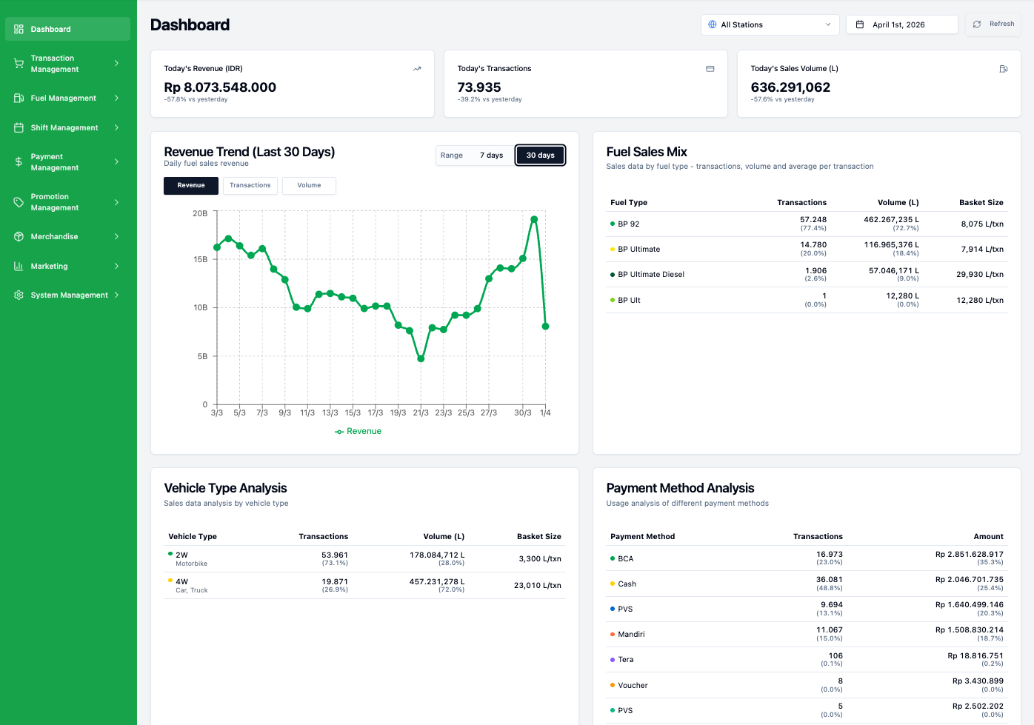The width and height of the screenshot is (1034, 725).
Task: Click the Shift Management calendar icon
Action: tap(19, 127)
